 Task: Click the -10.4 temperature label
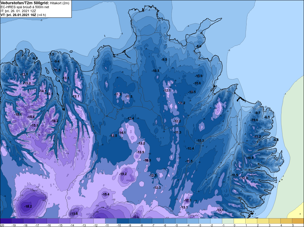click(x=190, y=148)
